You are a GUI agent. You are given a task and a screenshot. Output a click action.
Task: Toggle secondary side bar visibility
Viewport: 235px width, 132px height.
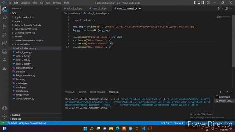(x=203, y=3)
